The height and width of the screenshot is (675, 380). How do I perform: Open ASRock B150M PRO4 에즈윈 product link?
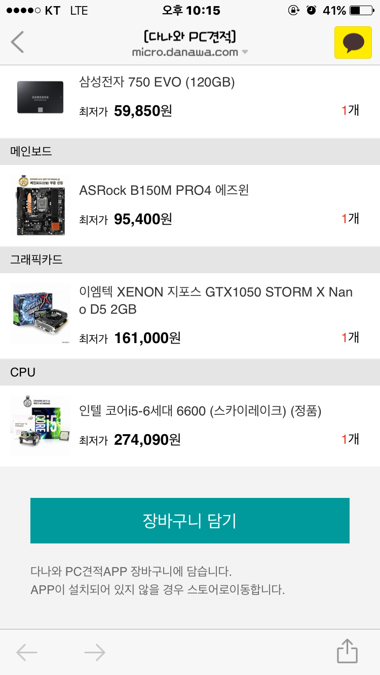click(164, 191)
